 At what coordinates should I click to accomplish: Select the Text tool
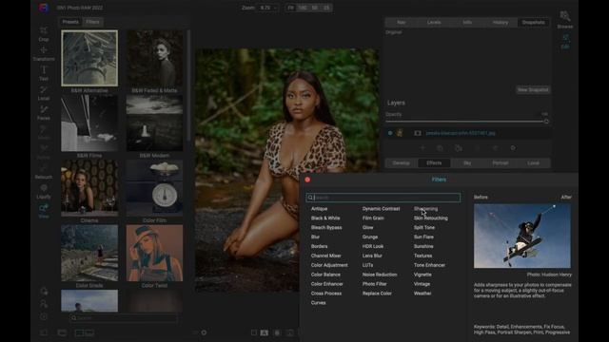point(44,73)
